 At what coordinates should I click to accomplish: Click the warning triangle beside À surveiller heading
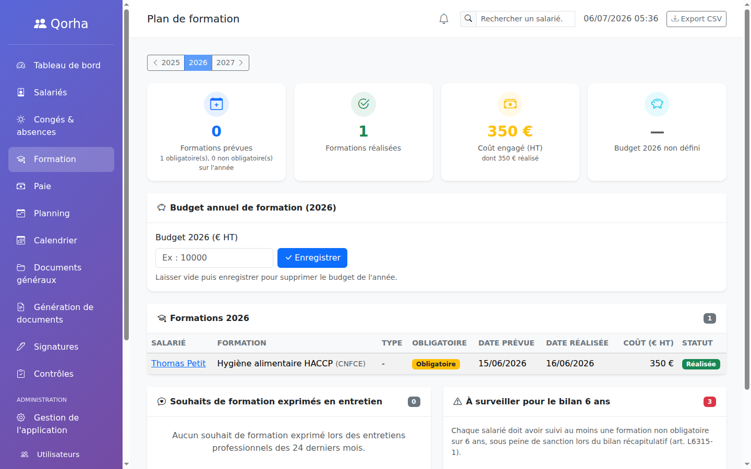457,401
